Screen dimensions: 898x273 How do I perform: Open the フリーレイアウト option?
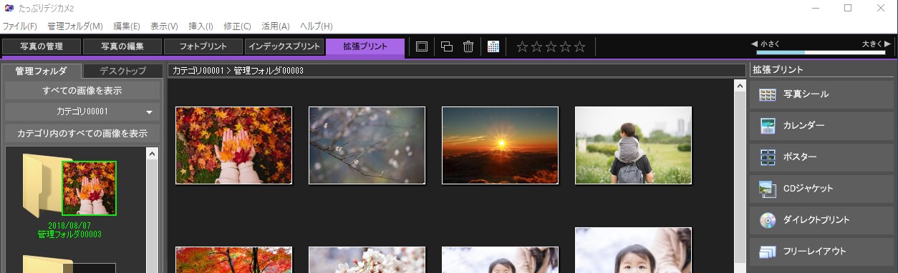[x=821, y=252]
